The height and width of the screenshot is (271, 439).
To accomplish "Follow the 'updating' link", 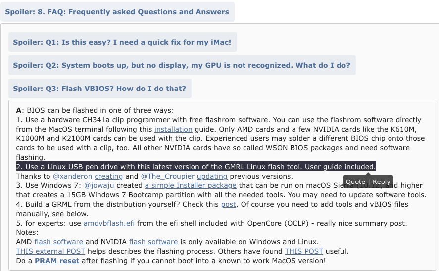I will pos(212,176).
